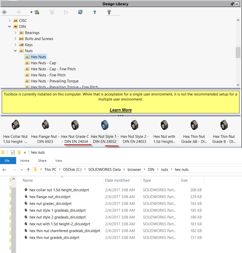Click tree scrollbar up arrow
The image size is (242, 253).
pyautogui.click(x=238, y=20)
